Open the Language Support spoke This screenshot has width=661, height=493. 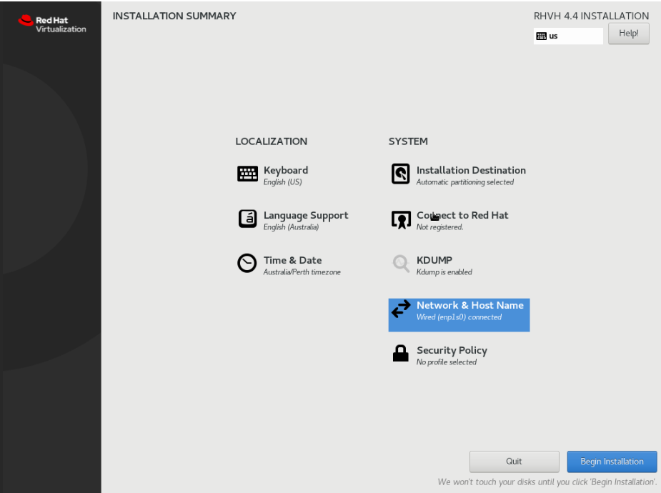(306, 216)
